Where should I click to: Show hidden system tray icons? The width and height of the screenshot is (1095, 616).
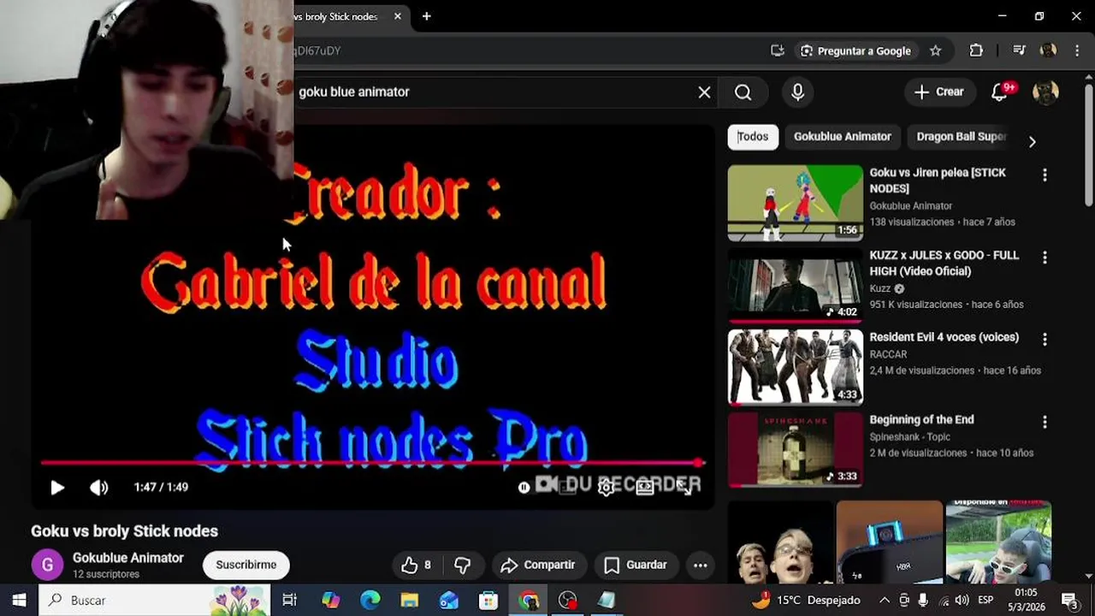click(x=885, y=600)
